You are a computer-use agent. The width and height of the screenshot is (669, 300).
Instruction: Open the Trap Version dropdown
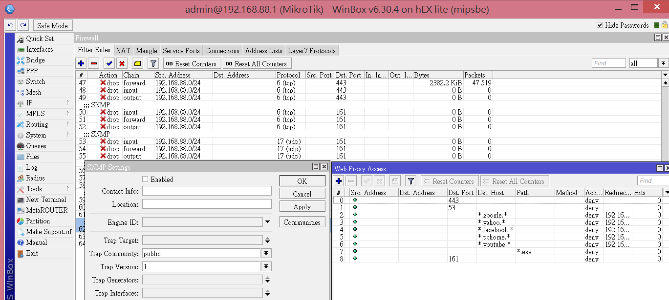pos(267,266)
